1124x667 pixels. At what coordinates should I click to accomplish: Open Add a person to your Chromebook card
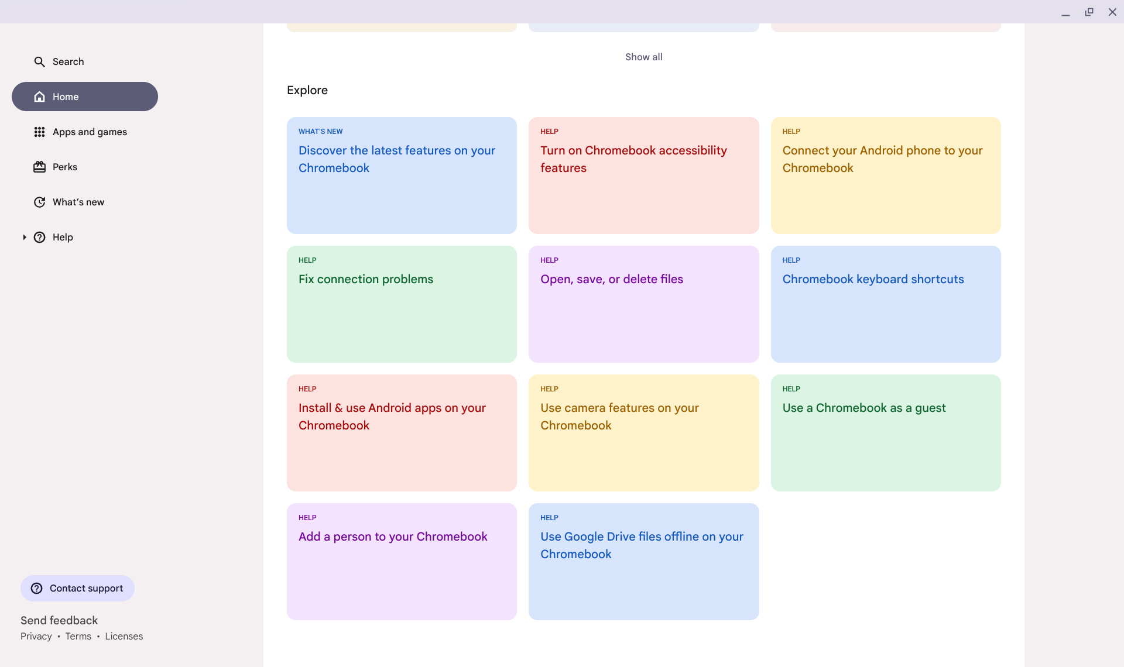pos(402,561)
